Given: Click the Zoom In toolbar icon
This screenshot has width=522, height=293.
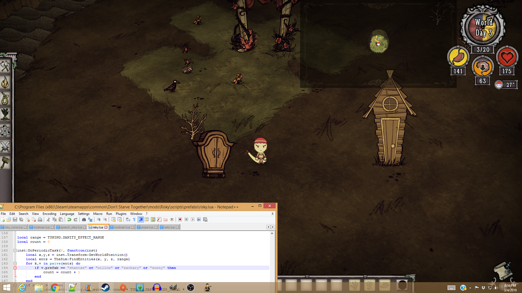Looking at the screenshot, I should 98,219.
